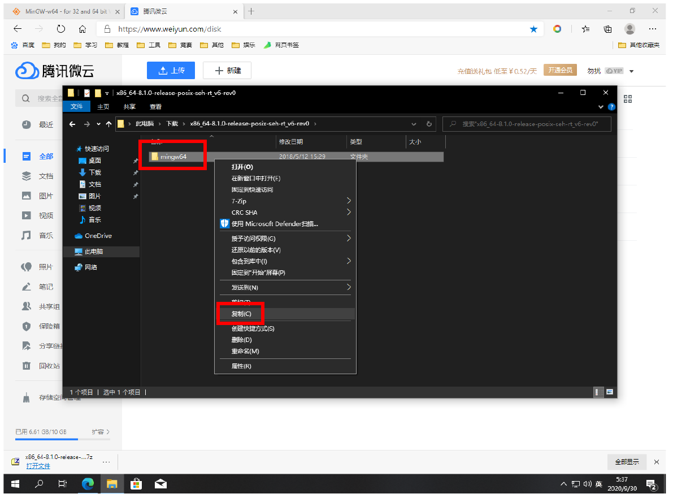673x498 pixels.
Task: Click the 打开文件 download link
Action: coord(38,466)
